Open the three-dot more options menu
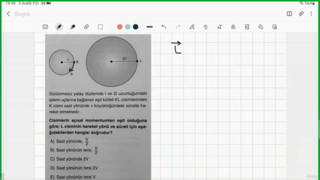The image size is (320, 180). pos(311,14)
